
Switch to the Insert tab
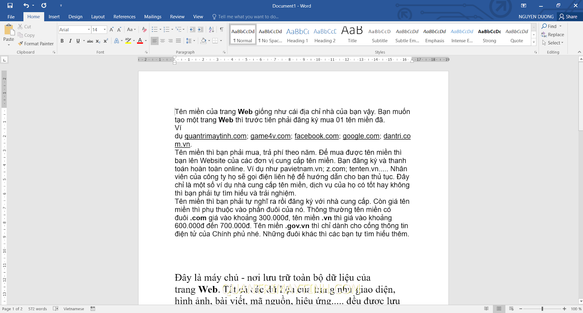54,17
